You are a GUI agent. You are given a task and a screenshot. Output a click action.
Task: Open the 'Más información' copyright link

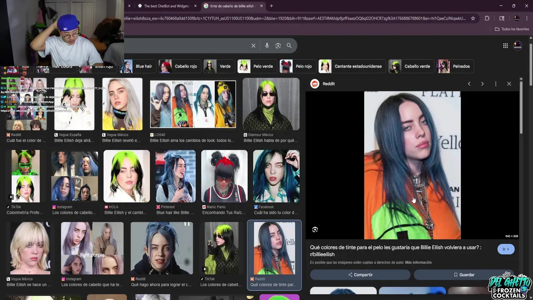418,262
